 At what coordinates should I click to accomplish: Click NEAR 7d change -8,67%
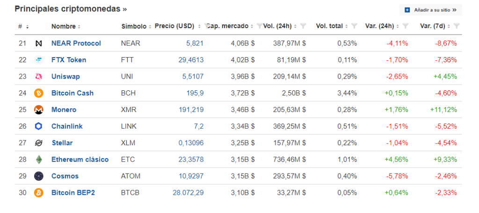pos(446,44)
